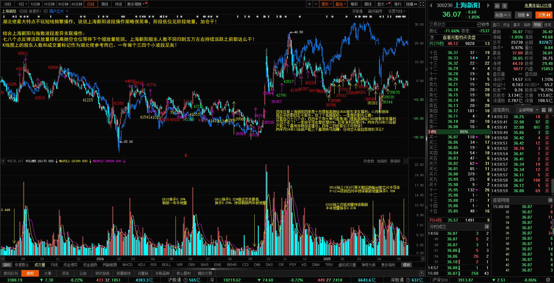Switch to 基本 tab

[517, 25]
